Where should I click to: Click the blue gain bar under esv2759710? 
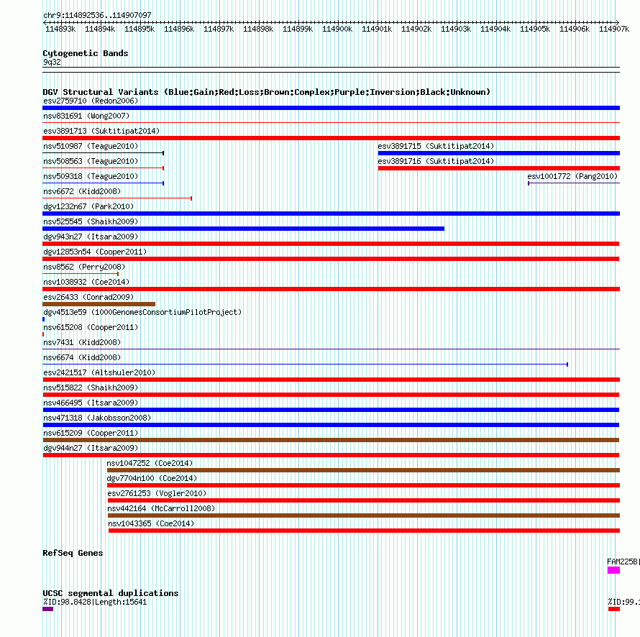pyautogui.click(x=331, y=108)
